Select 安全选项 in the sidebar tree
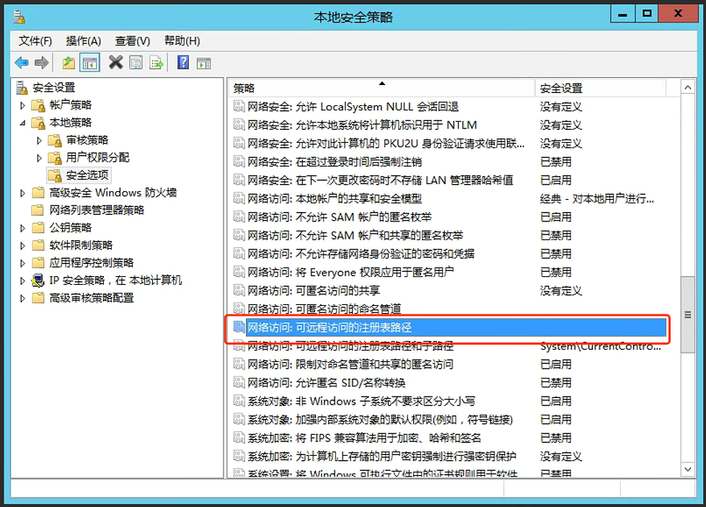 pos(85,174)
